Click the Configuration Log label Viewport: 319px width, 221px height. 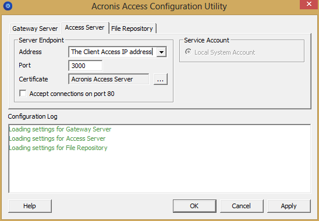pyautogui.click(x=33, y=116)
